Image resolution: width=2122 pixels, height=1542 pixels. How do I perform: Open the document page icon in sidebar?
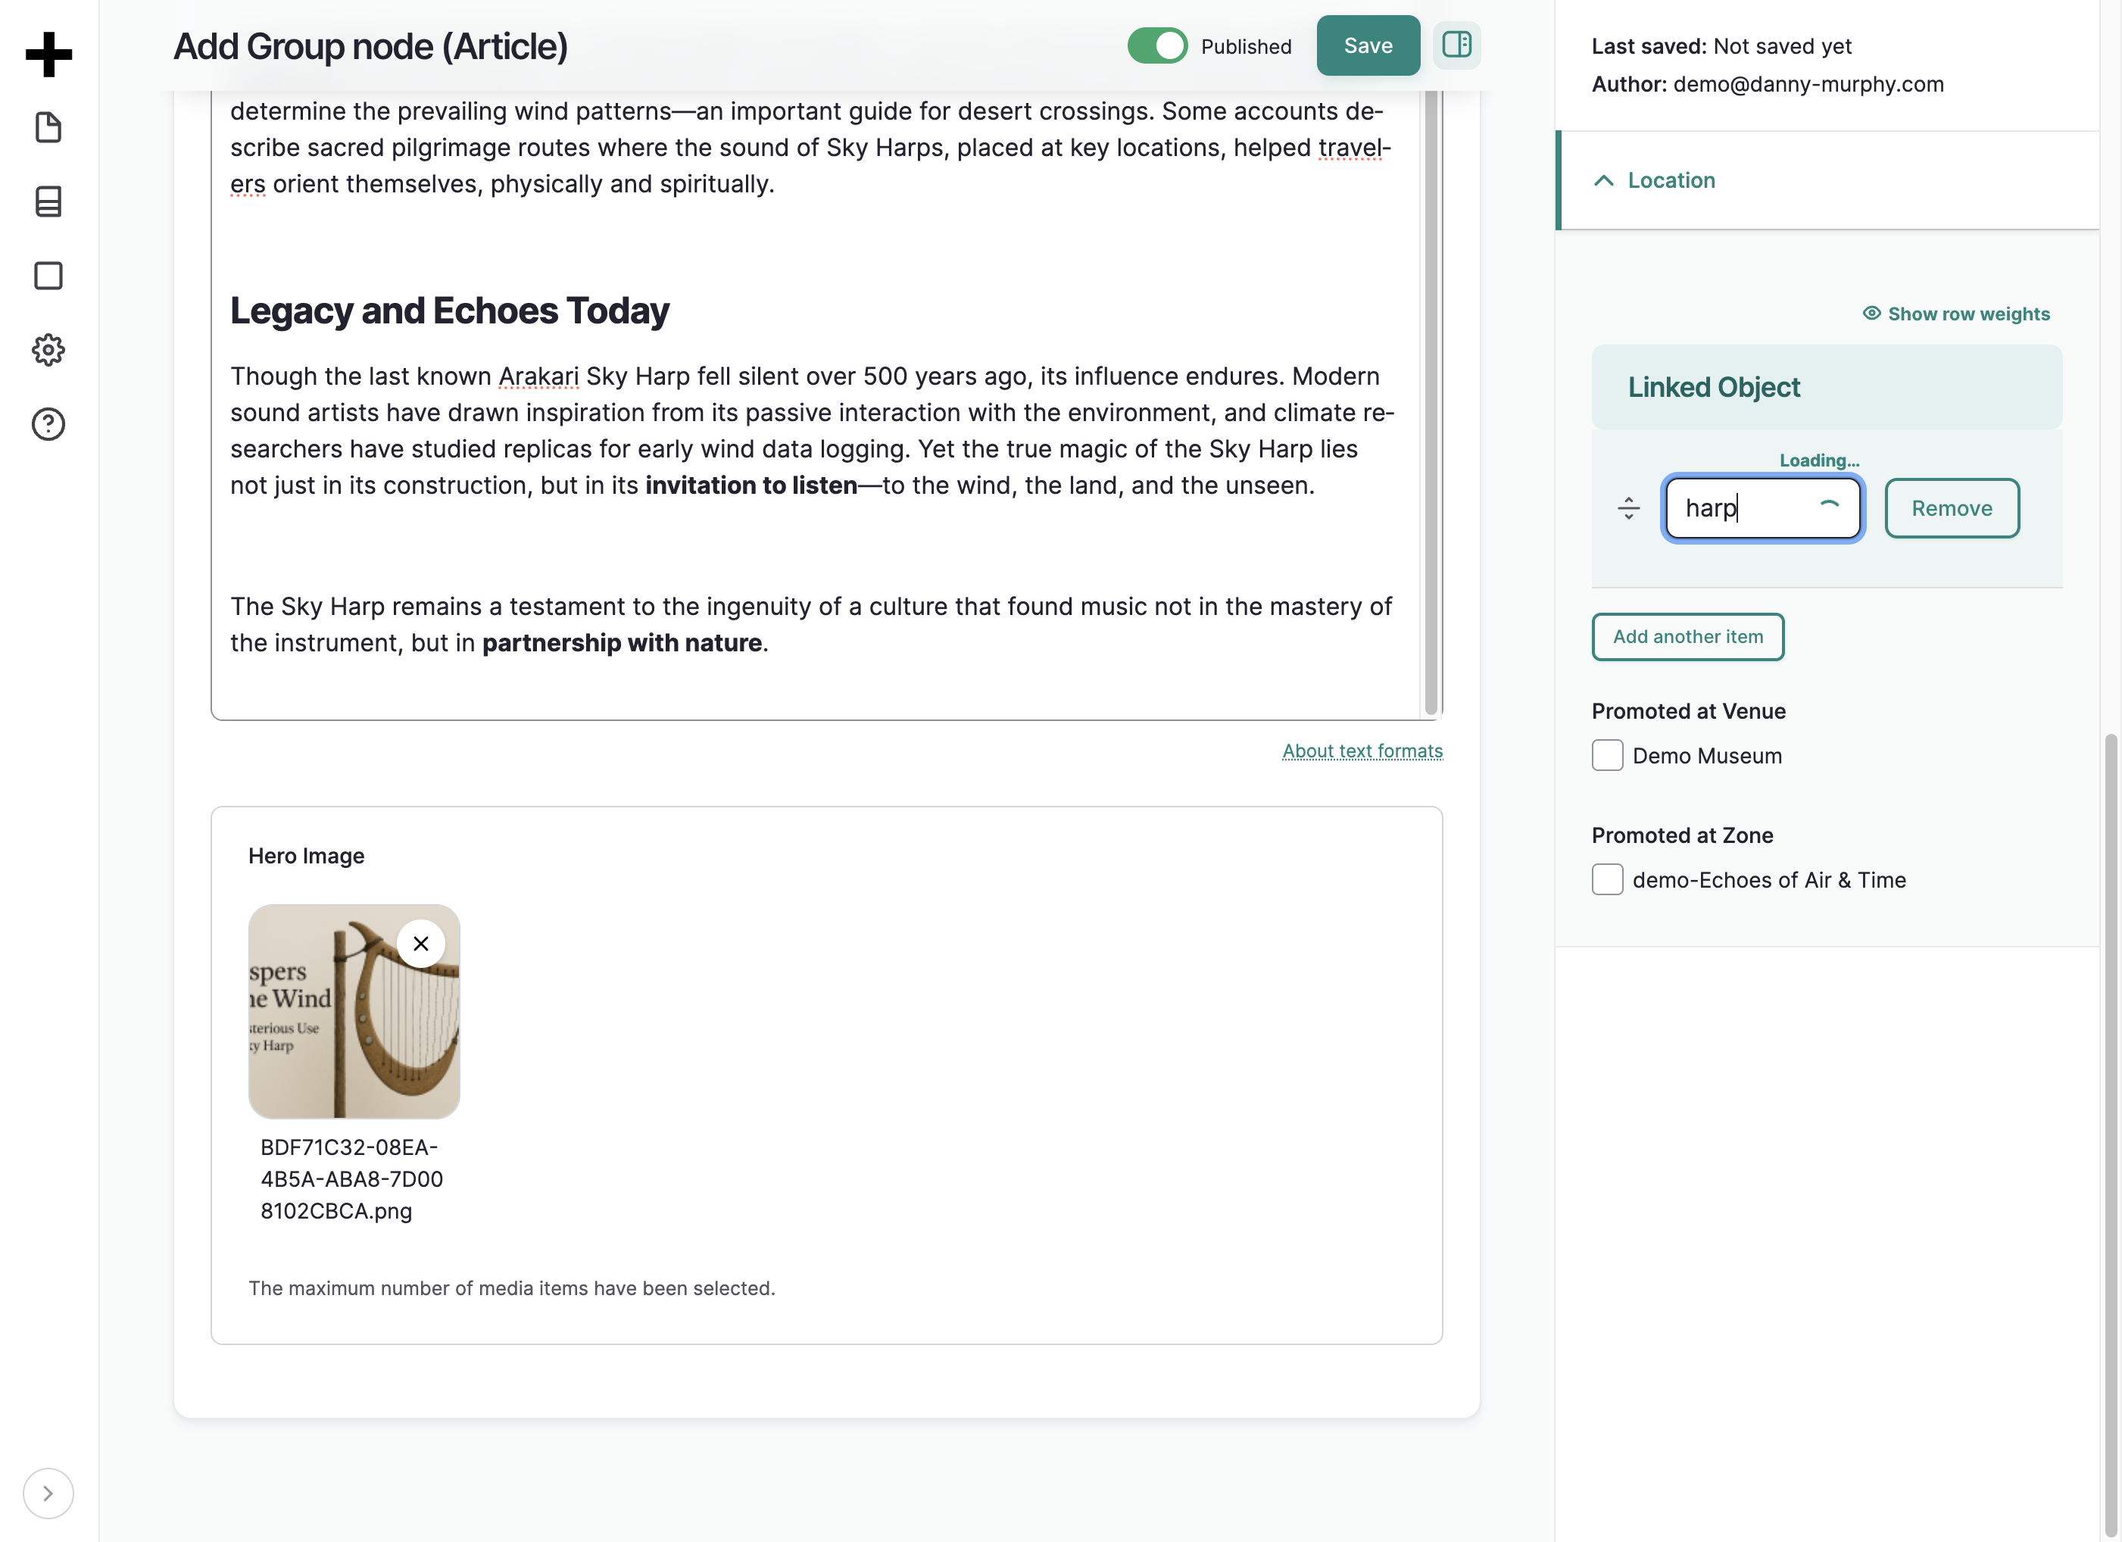click(48, 127)
